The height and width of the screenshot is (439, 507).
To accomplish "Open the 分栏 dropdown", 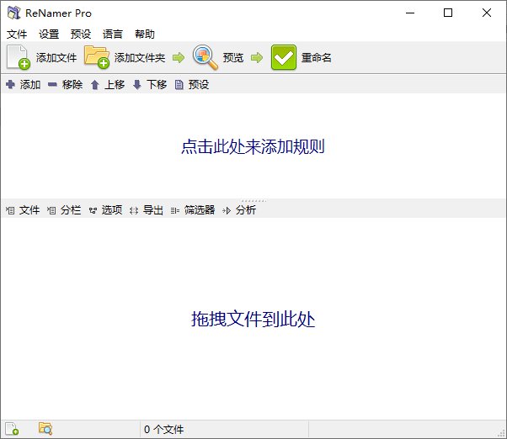I will point(71,210).
